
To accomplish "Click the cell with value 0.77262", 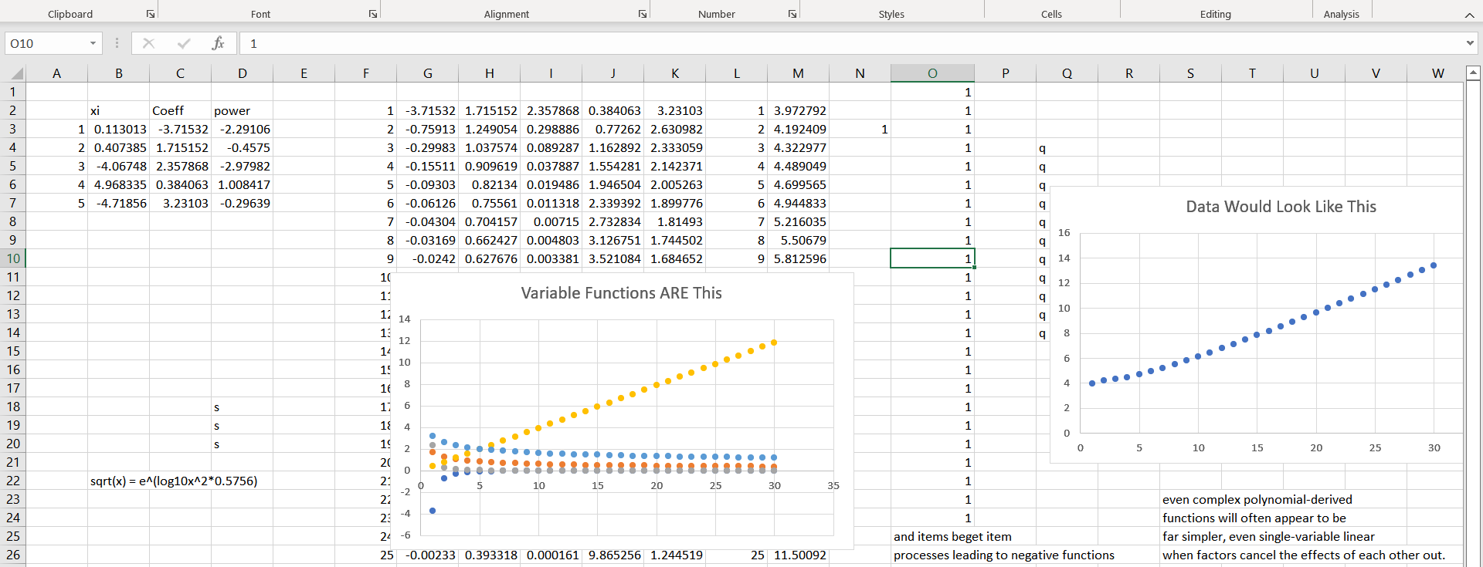I will (613, 129).
